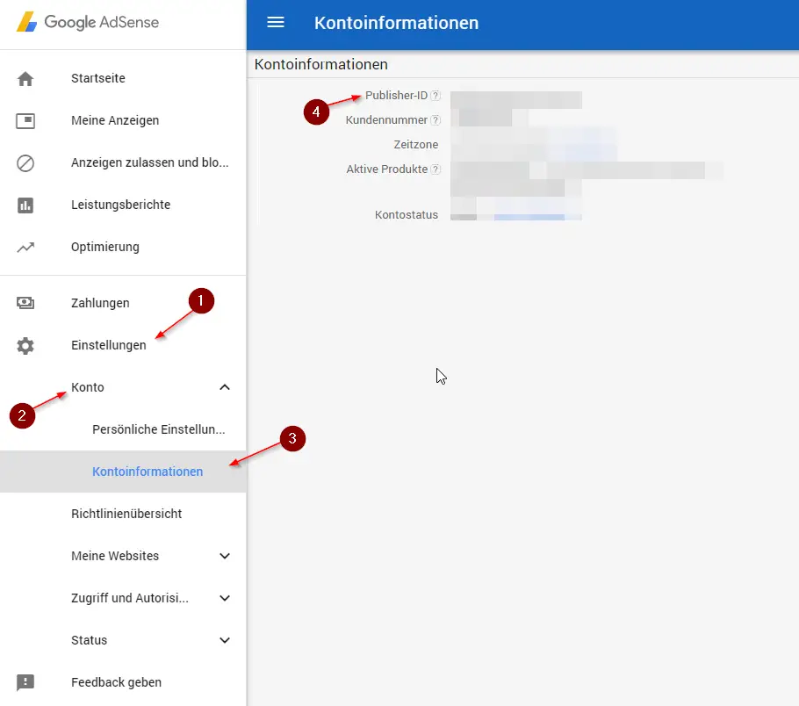Click the Kontostatus label
The width and height of the screenshot is (799, 706).
[x=407, y=215]
